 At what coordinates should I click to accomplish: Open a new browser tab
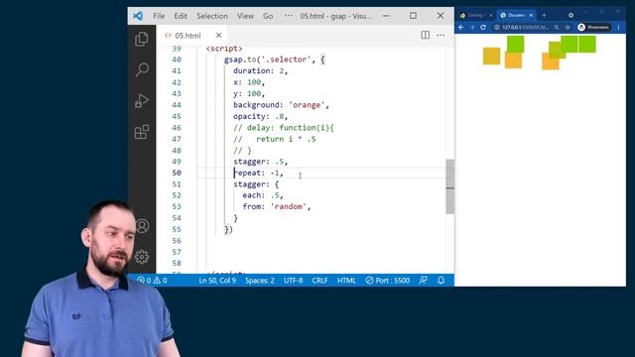pyautogui.click(x=544, y=16)
